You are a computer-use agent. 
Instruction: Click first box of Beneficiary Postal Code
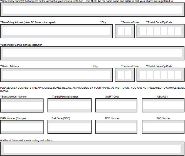[x=143, y=31]
